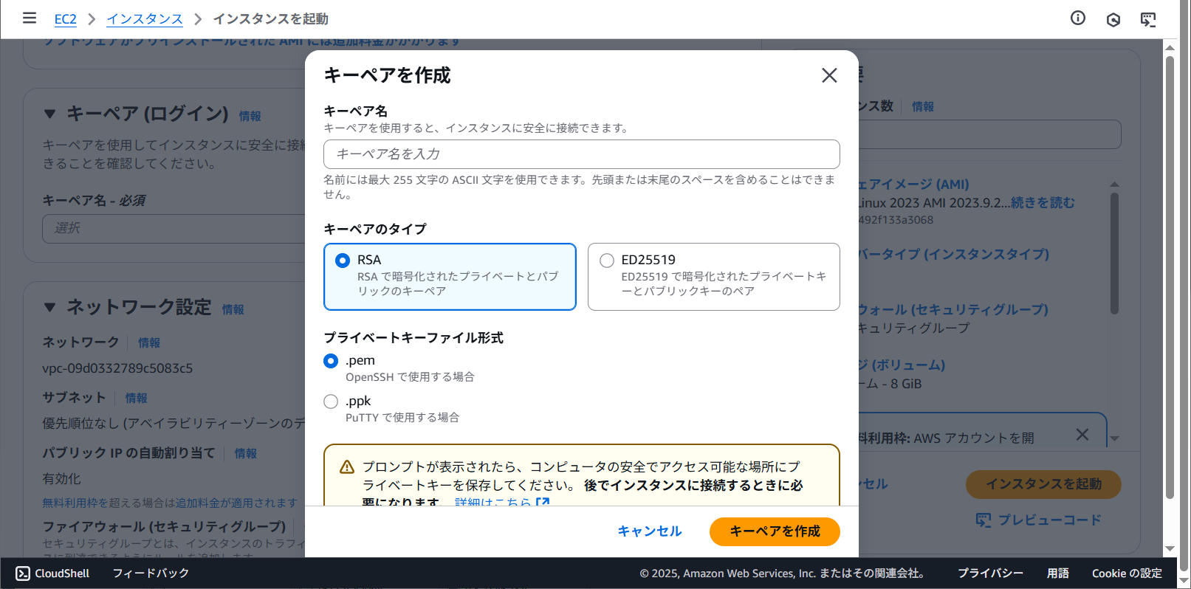Click the hexagon settings icon in header
The image size is (1191, 589).
(1113, 19)
